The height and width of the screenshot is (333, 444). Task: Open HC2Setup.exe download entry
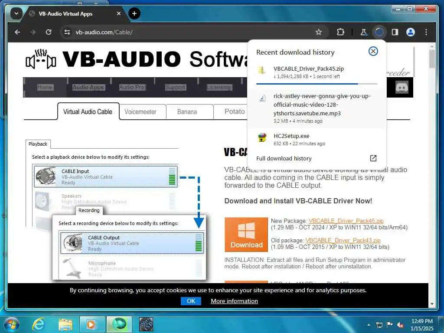click(x=317, y=140)
